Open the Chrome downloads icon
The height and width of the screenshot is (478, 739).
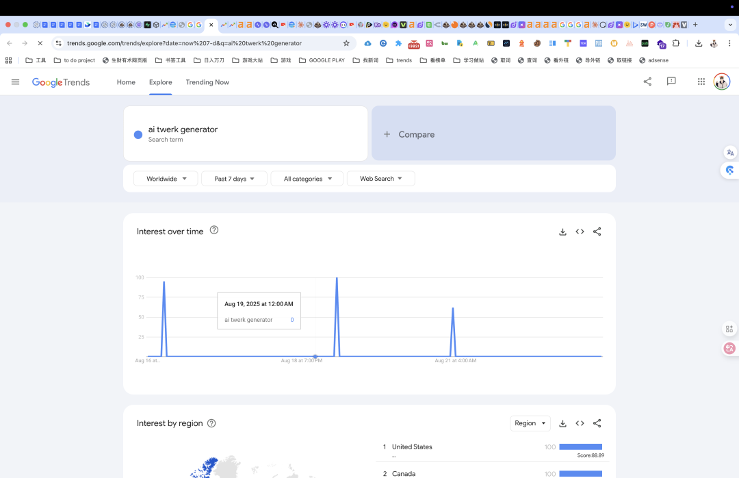[x=699, y=43]
